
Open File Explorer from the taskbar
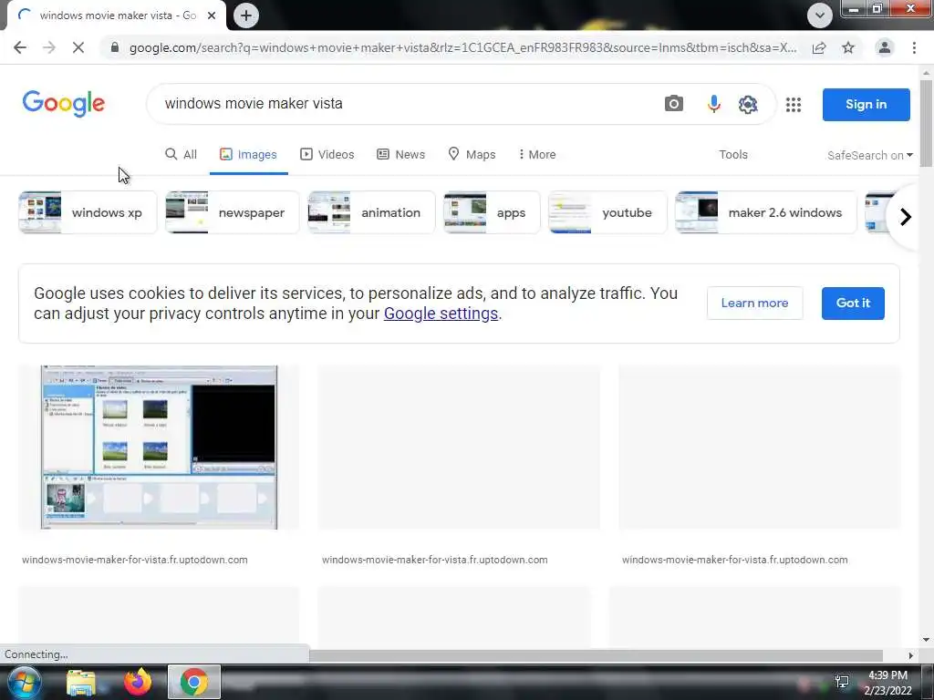tap(81, 683)
